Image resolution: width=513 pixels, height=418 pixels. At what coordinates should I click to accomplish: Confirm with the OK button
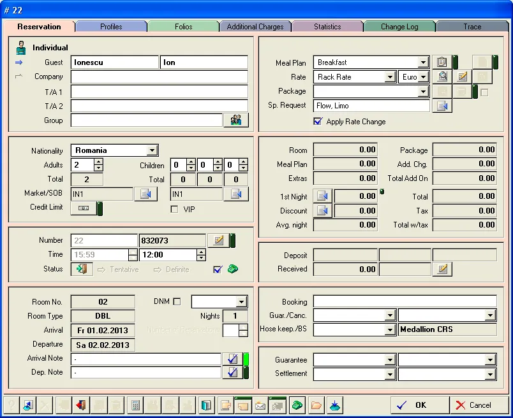tap(420, 405)
